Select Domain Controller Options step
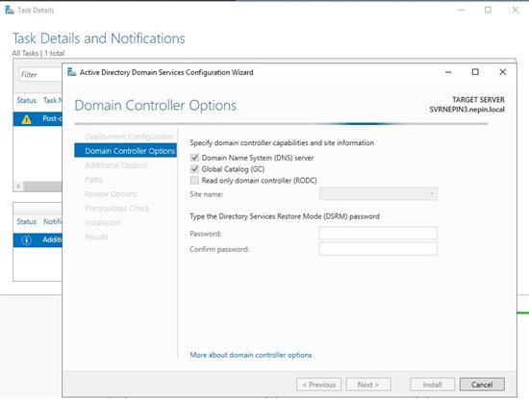529x399 pixels. click(125, 150)
